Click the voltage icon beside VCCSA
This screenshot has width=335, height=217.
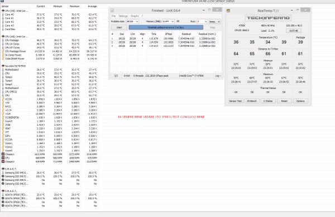[x=3, y=140]
